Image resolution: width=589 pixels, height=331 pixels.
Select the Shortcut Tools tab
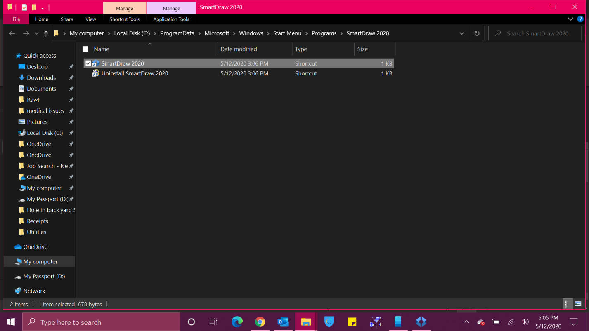point(125,19)
